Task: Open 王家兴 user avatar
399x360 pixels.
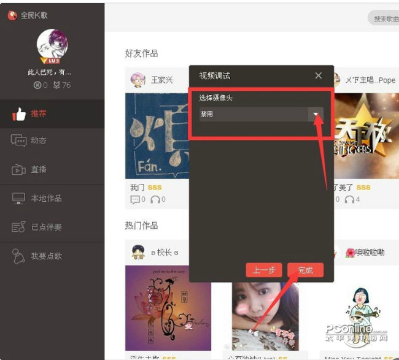Action: click(x=138, y=80)
